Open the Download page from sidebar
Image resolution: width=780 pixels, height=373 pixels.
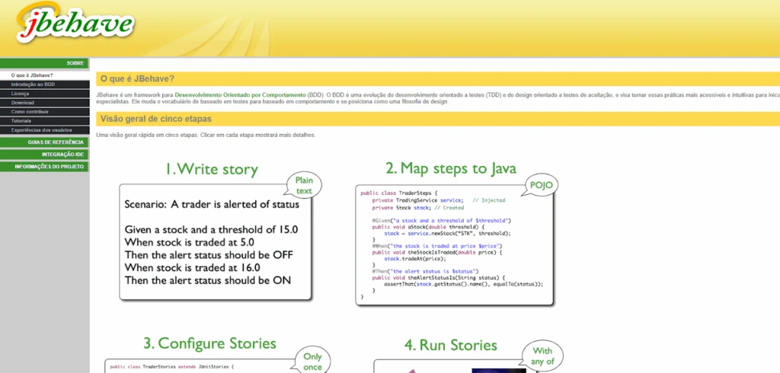(x=23, y=103)
